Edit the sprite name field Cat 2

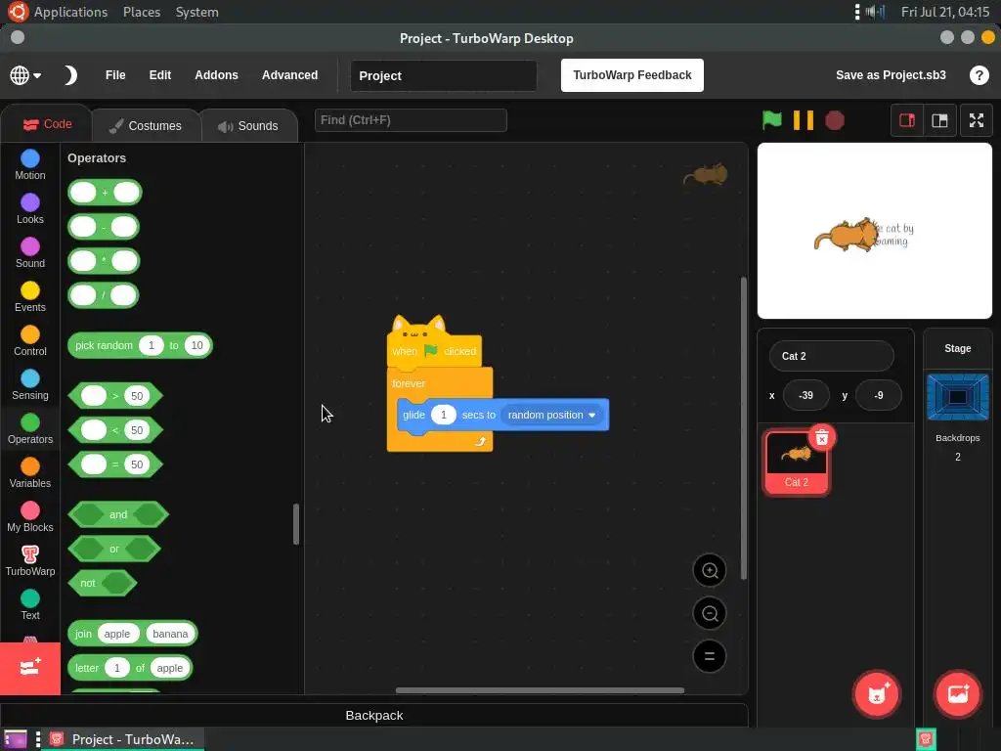tap(831, 356)
